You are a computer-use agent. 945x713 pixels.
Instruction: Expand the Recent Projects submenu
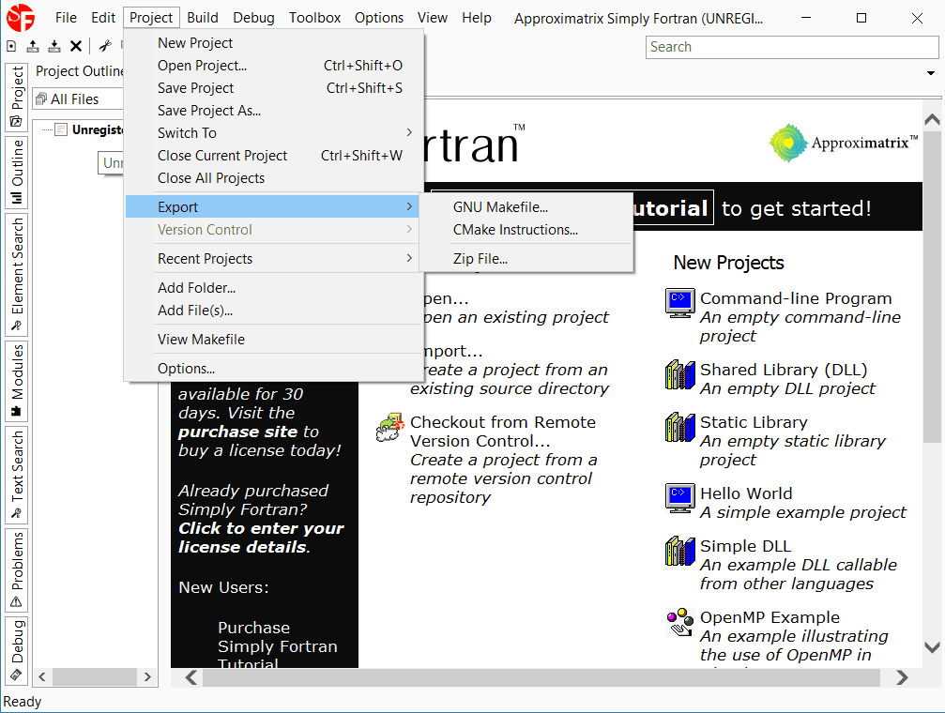(274, 259)
